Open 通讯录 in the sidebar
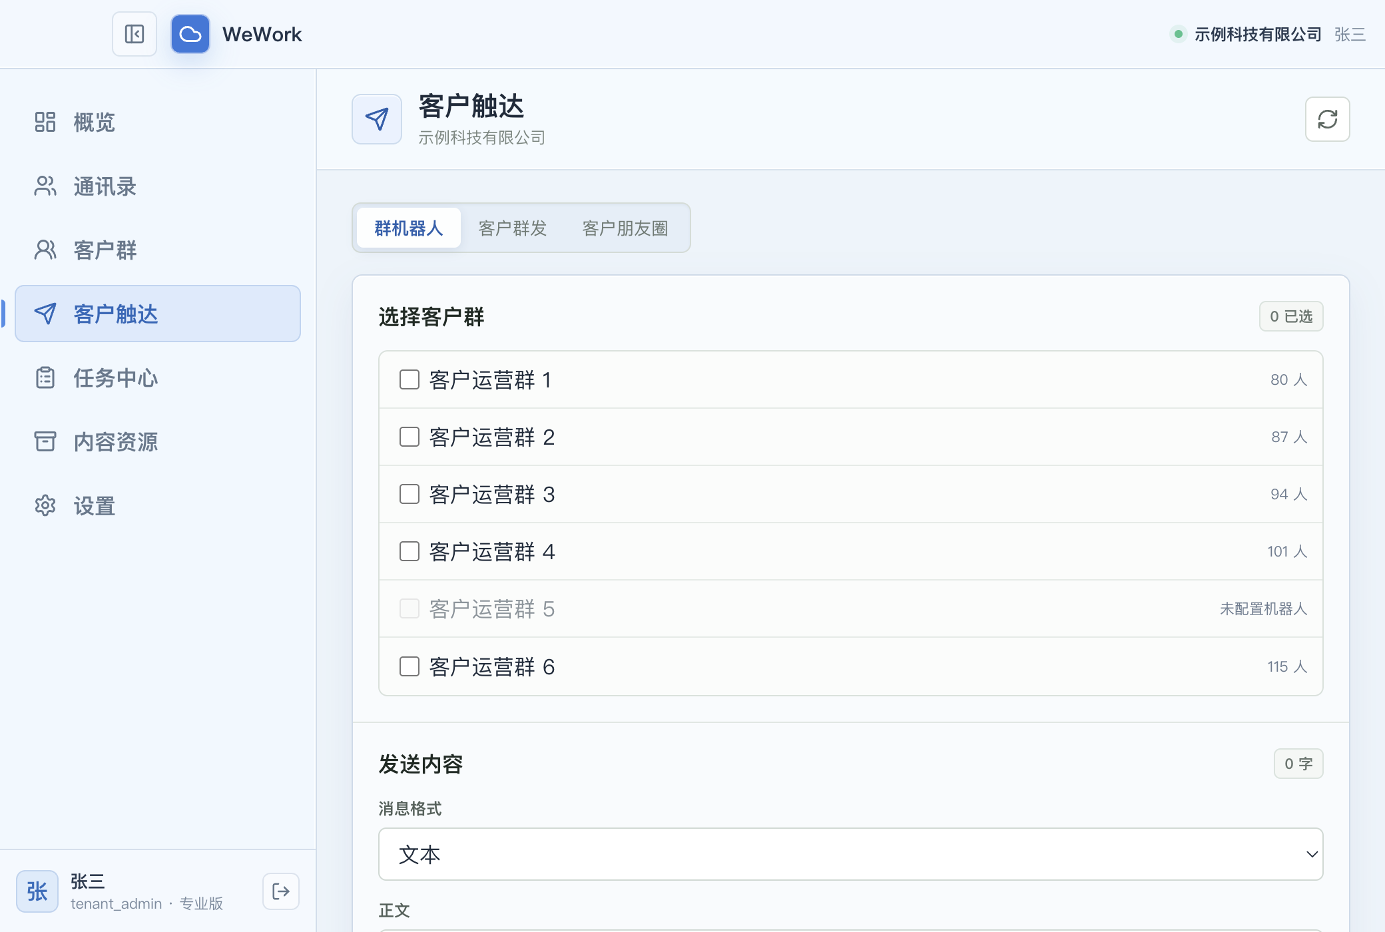 158,186
